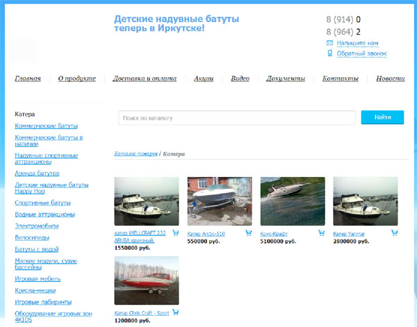Image resolution: width=417 pixels, height=327 pixels.
Task: Select Водные аттракционы from the sidebar
Action: [x=44, y=215]
